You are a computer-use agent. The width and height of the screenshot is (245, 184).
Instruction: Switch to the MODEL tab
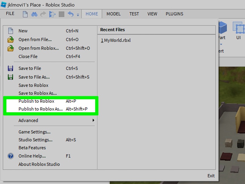click(113, 14)
